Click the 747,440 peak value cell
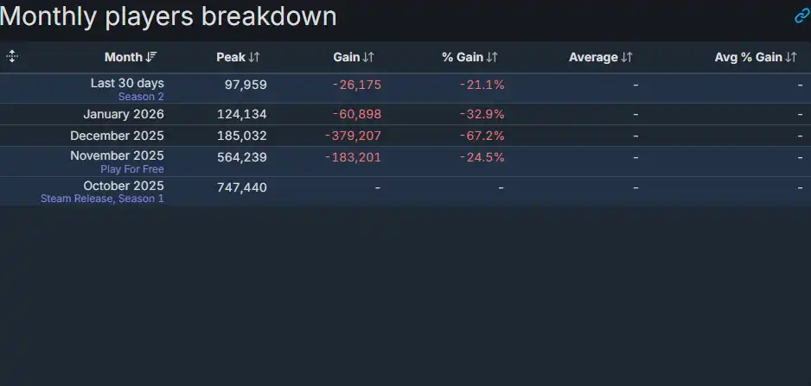Image resolution: width=811 pixels, height=386 pixels. pyautogui.click(x=242, y=187)
